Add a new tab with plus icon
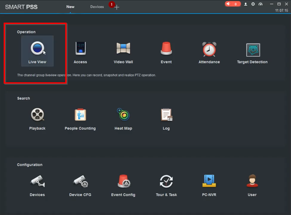The width and height of the screenshot is (291, 215). [x=117, y=7]
